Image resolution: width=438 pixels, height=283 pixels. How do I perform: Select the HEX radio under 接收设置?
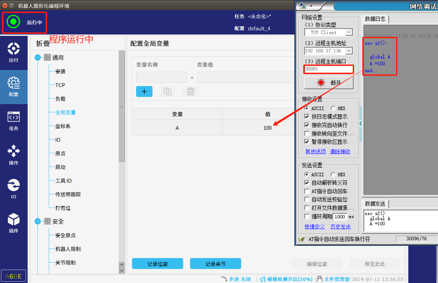(333, 108)
